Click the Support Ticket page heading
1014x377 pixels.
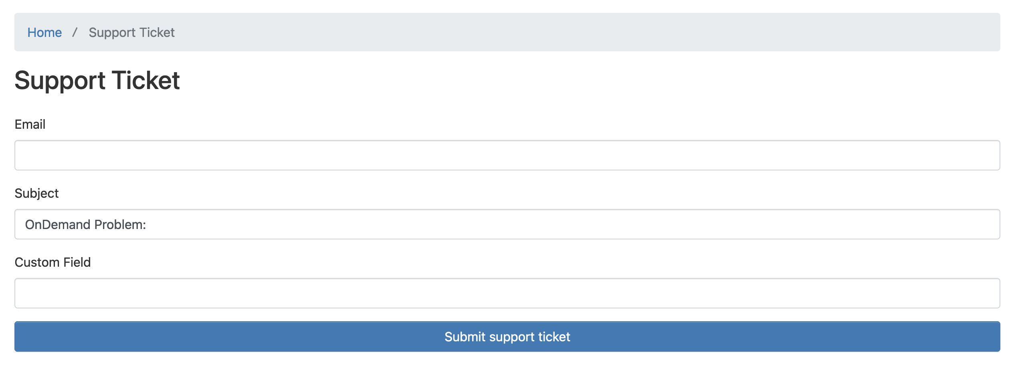[97, 81]
